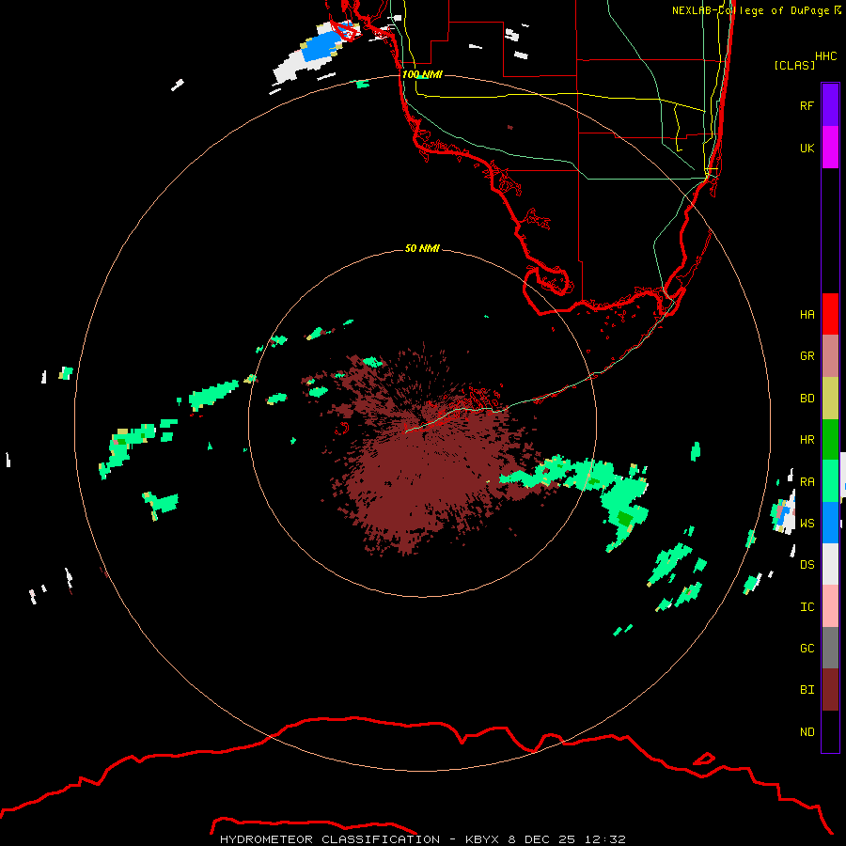This screenshot has width=846, height=846.
Task: Click the '[CLAS]' units label
Action: click(x=794, y=65)
